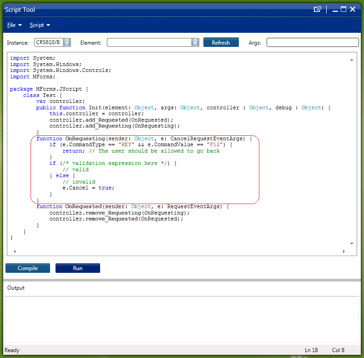This screenshot has height=358, width=364.
Task: Click the code editor scroll-down arrow
Action: (352, 244)
